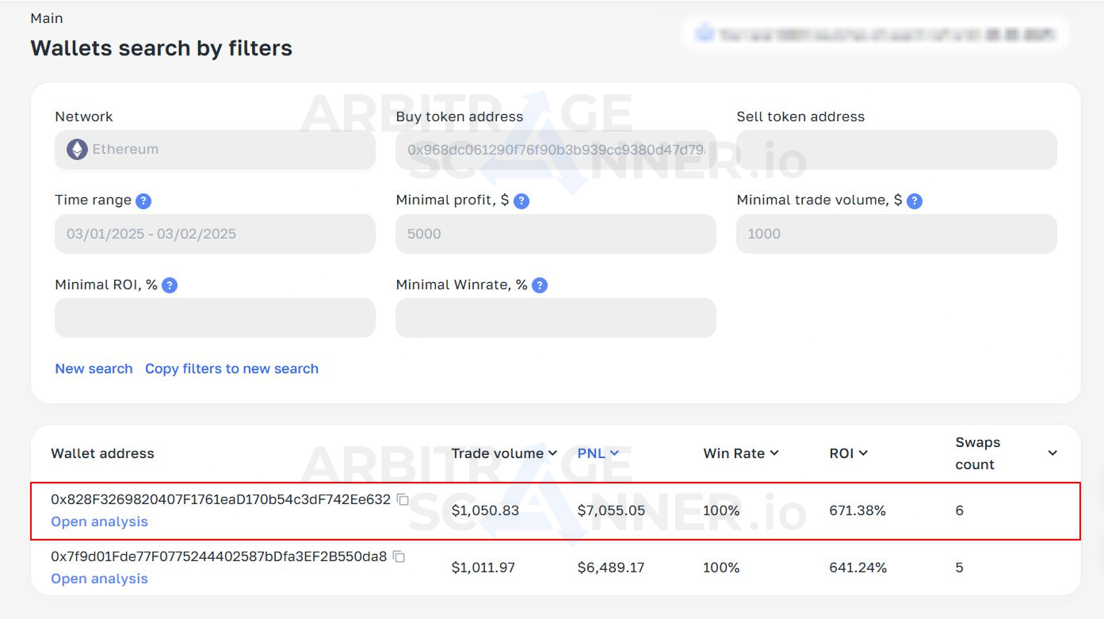Image resolution: width=1104 pixels, height=619 pixels.
Task: Click the Minimal trade volume field showing 1000
Action: (896, 234)
